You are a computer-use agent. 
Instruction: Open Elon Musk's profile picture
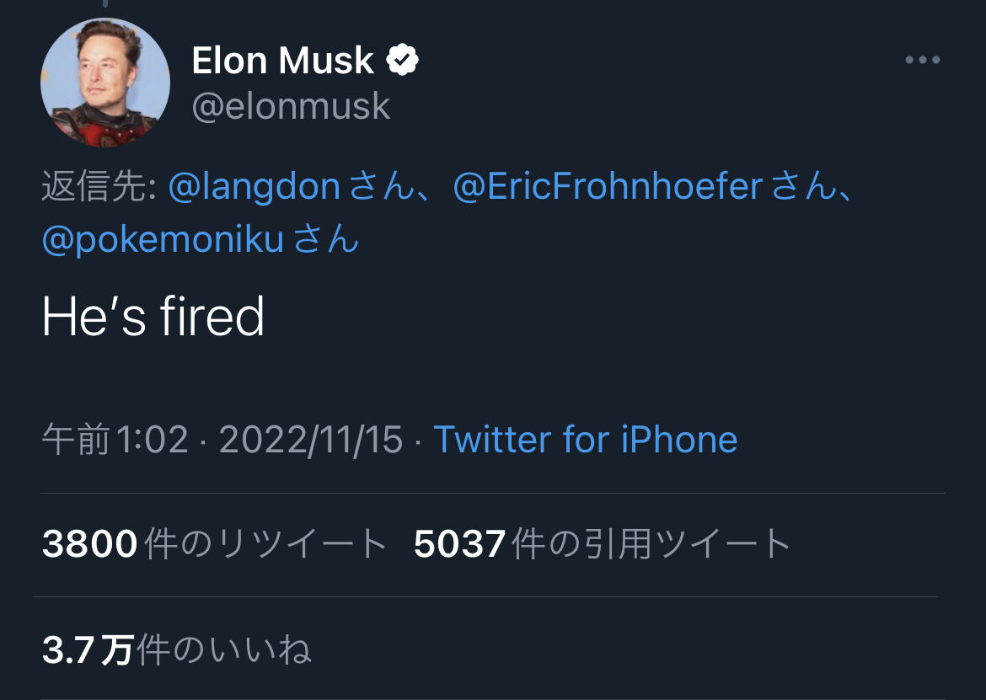105,83
